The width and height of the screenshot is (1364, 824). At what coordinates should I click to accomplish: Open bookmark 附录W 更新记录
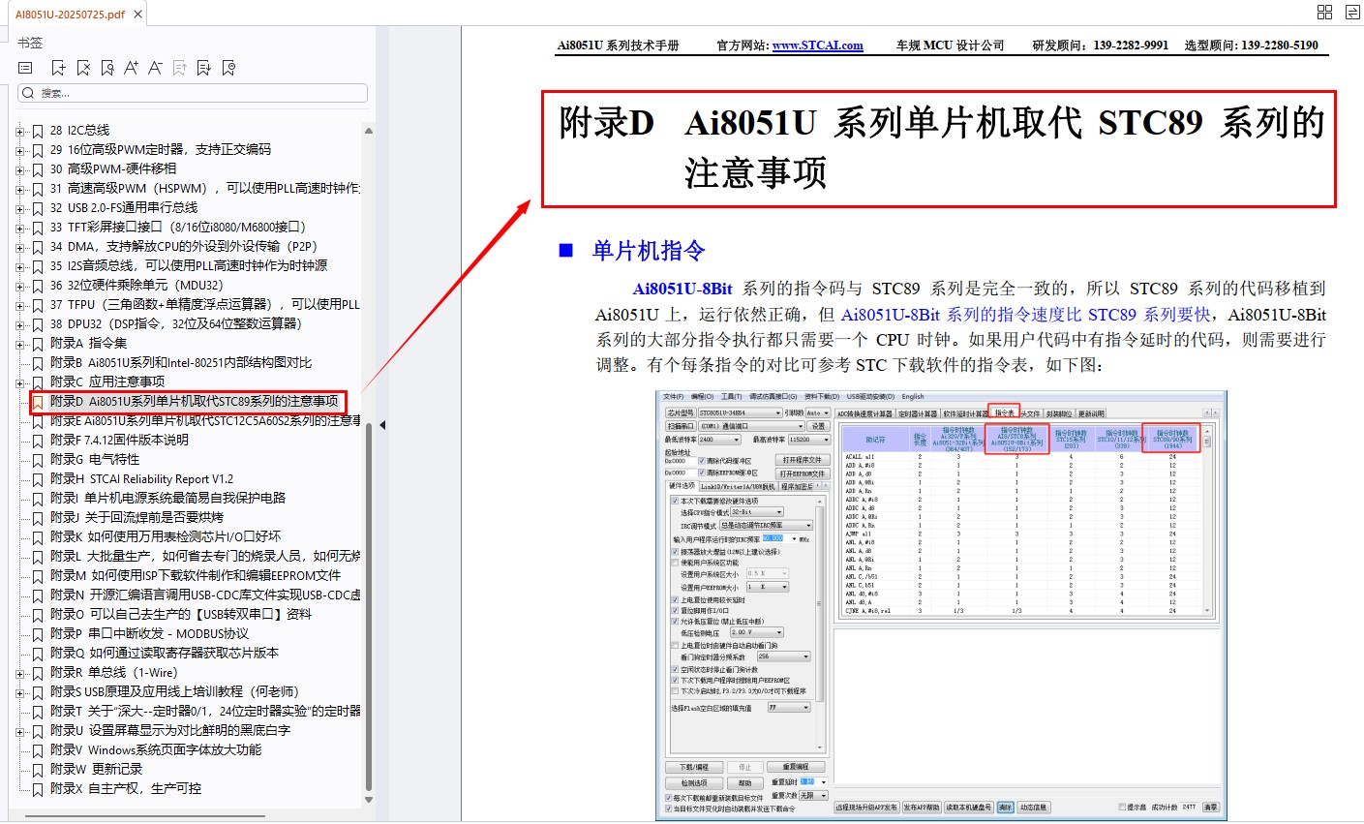(x=96, y=769)
